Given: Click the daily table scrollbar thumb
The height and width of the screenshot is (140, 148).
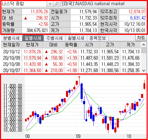Looking at the screenshot, I should point(143,50).
